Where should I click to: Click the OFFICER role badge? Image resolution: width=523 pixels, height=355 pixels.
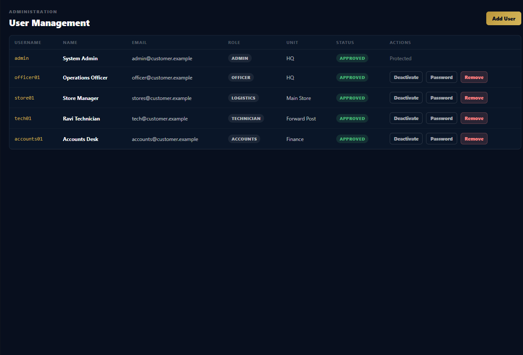point(241,77)
